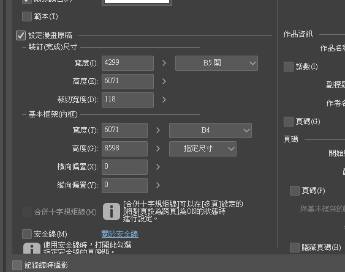The width and height of the screenshot is (345, 272).
Task: Enable the 安全線 checkbox
Action: click(x=27, y=234)
